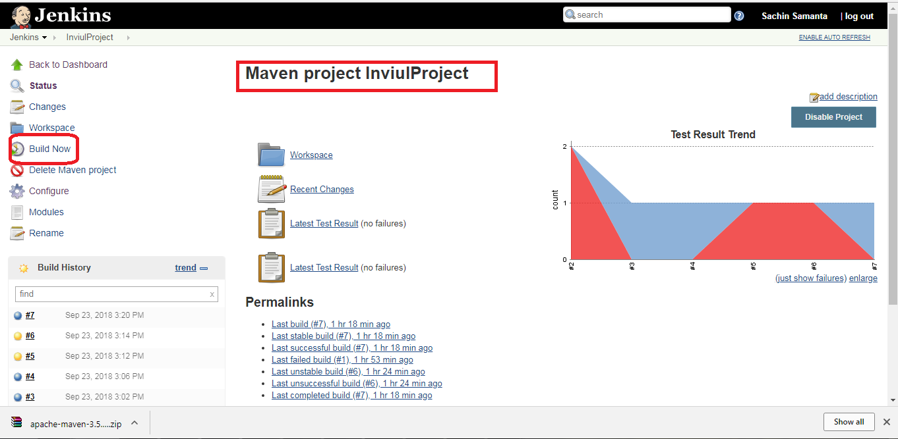Open Configure in the side menu
Viewport: 898px width, 439px height.
[x=49, y=191]
